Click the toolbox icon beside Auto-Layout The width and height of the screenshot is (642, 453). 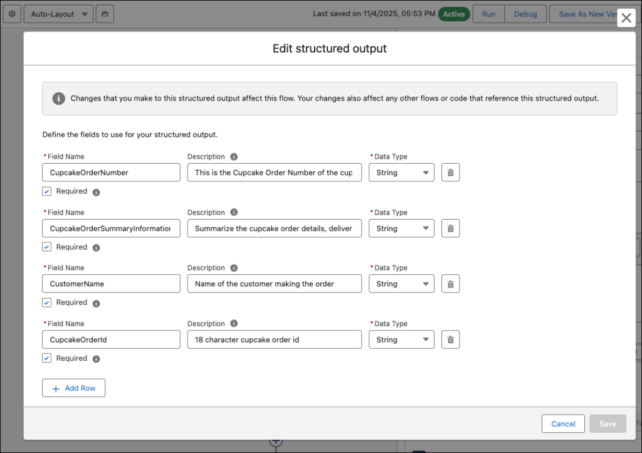(x=104, y=13)
